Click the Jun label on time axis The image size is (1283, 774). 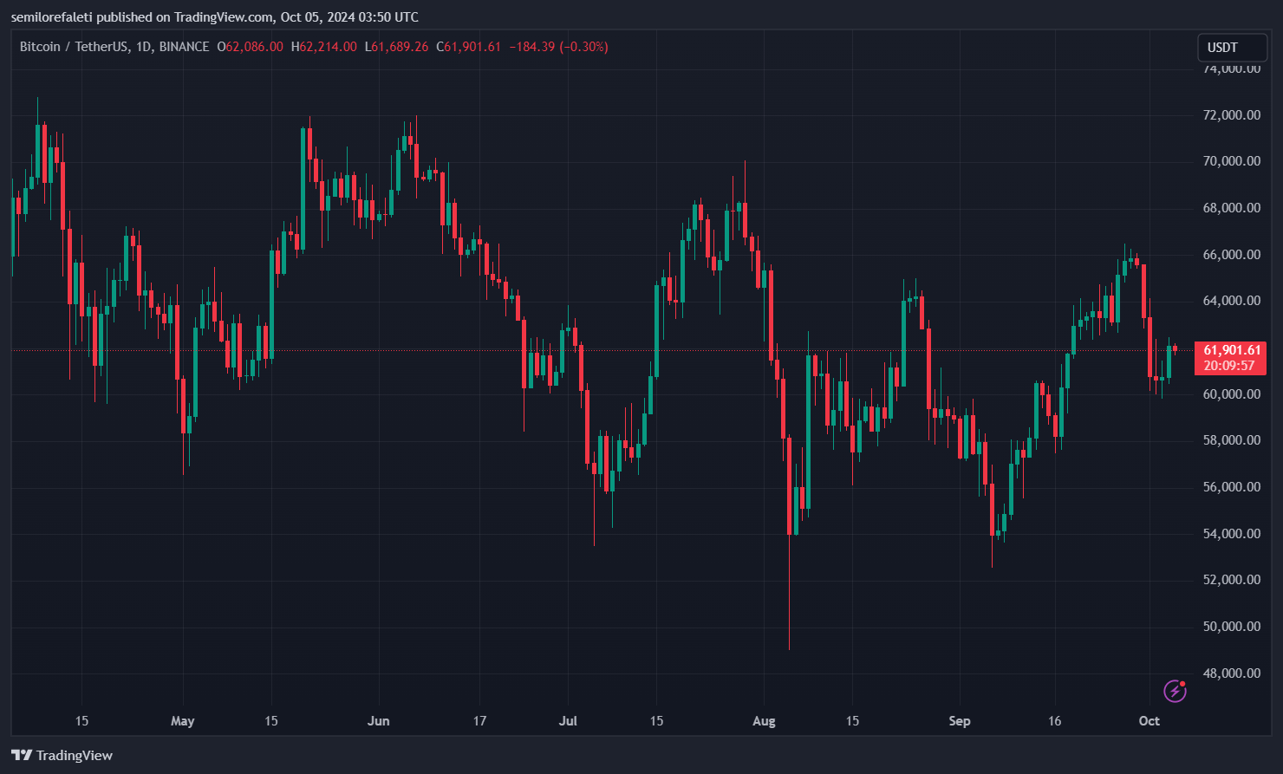(x=379, y=721)
